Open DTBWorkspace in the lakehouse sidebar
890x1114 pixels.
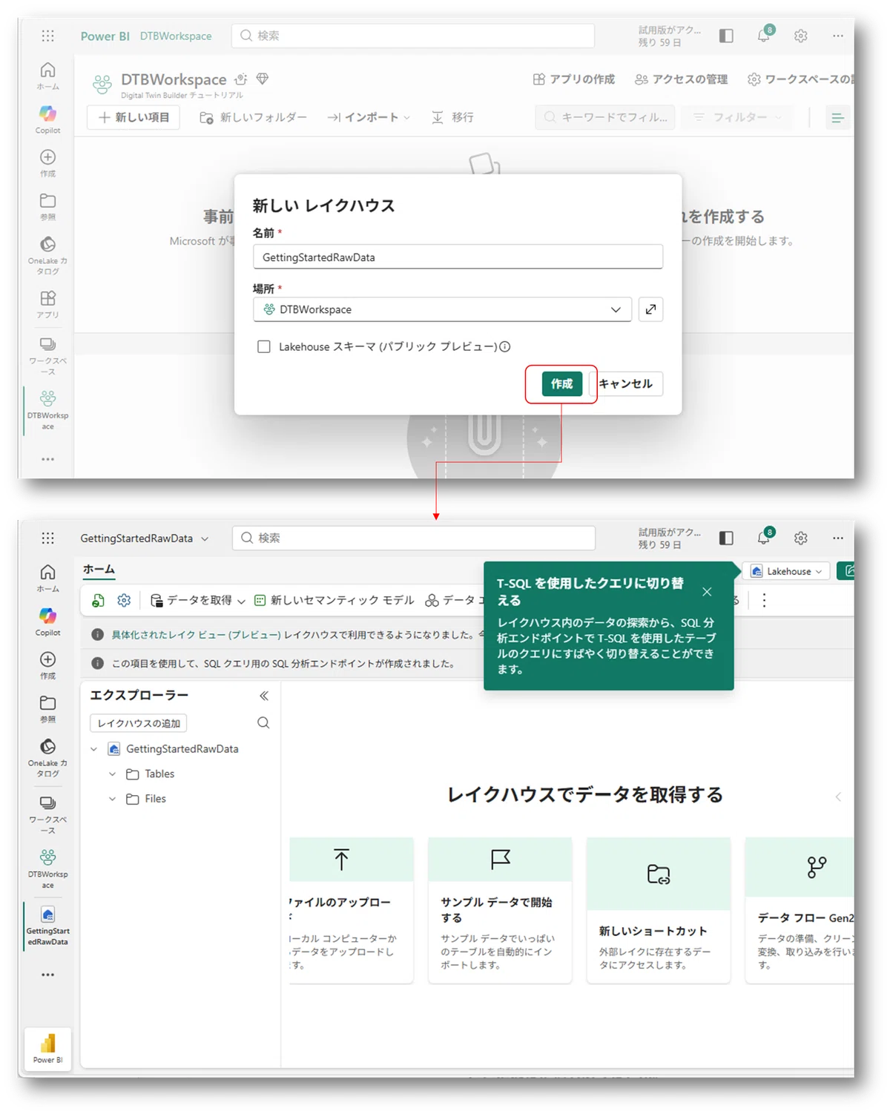[48, 869]
